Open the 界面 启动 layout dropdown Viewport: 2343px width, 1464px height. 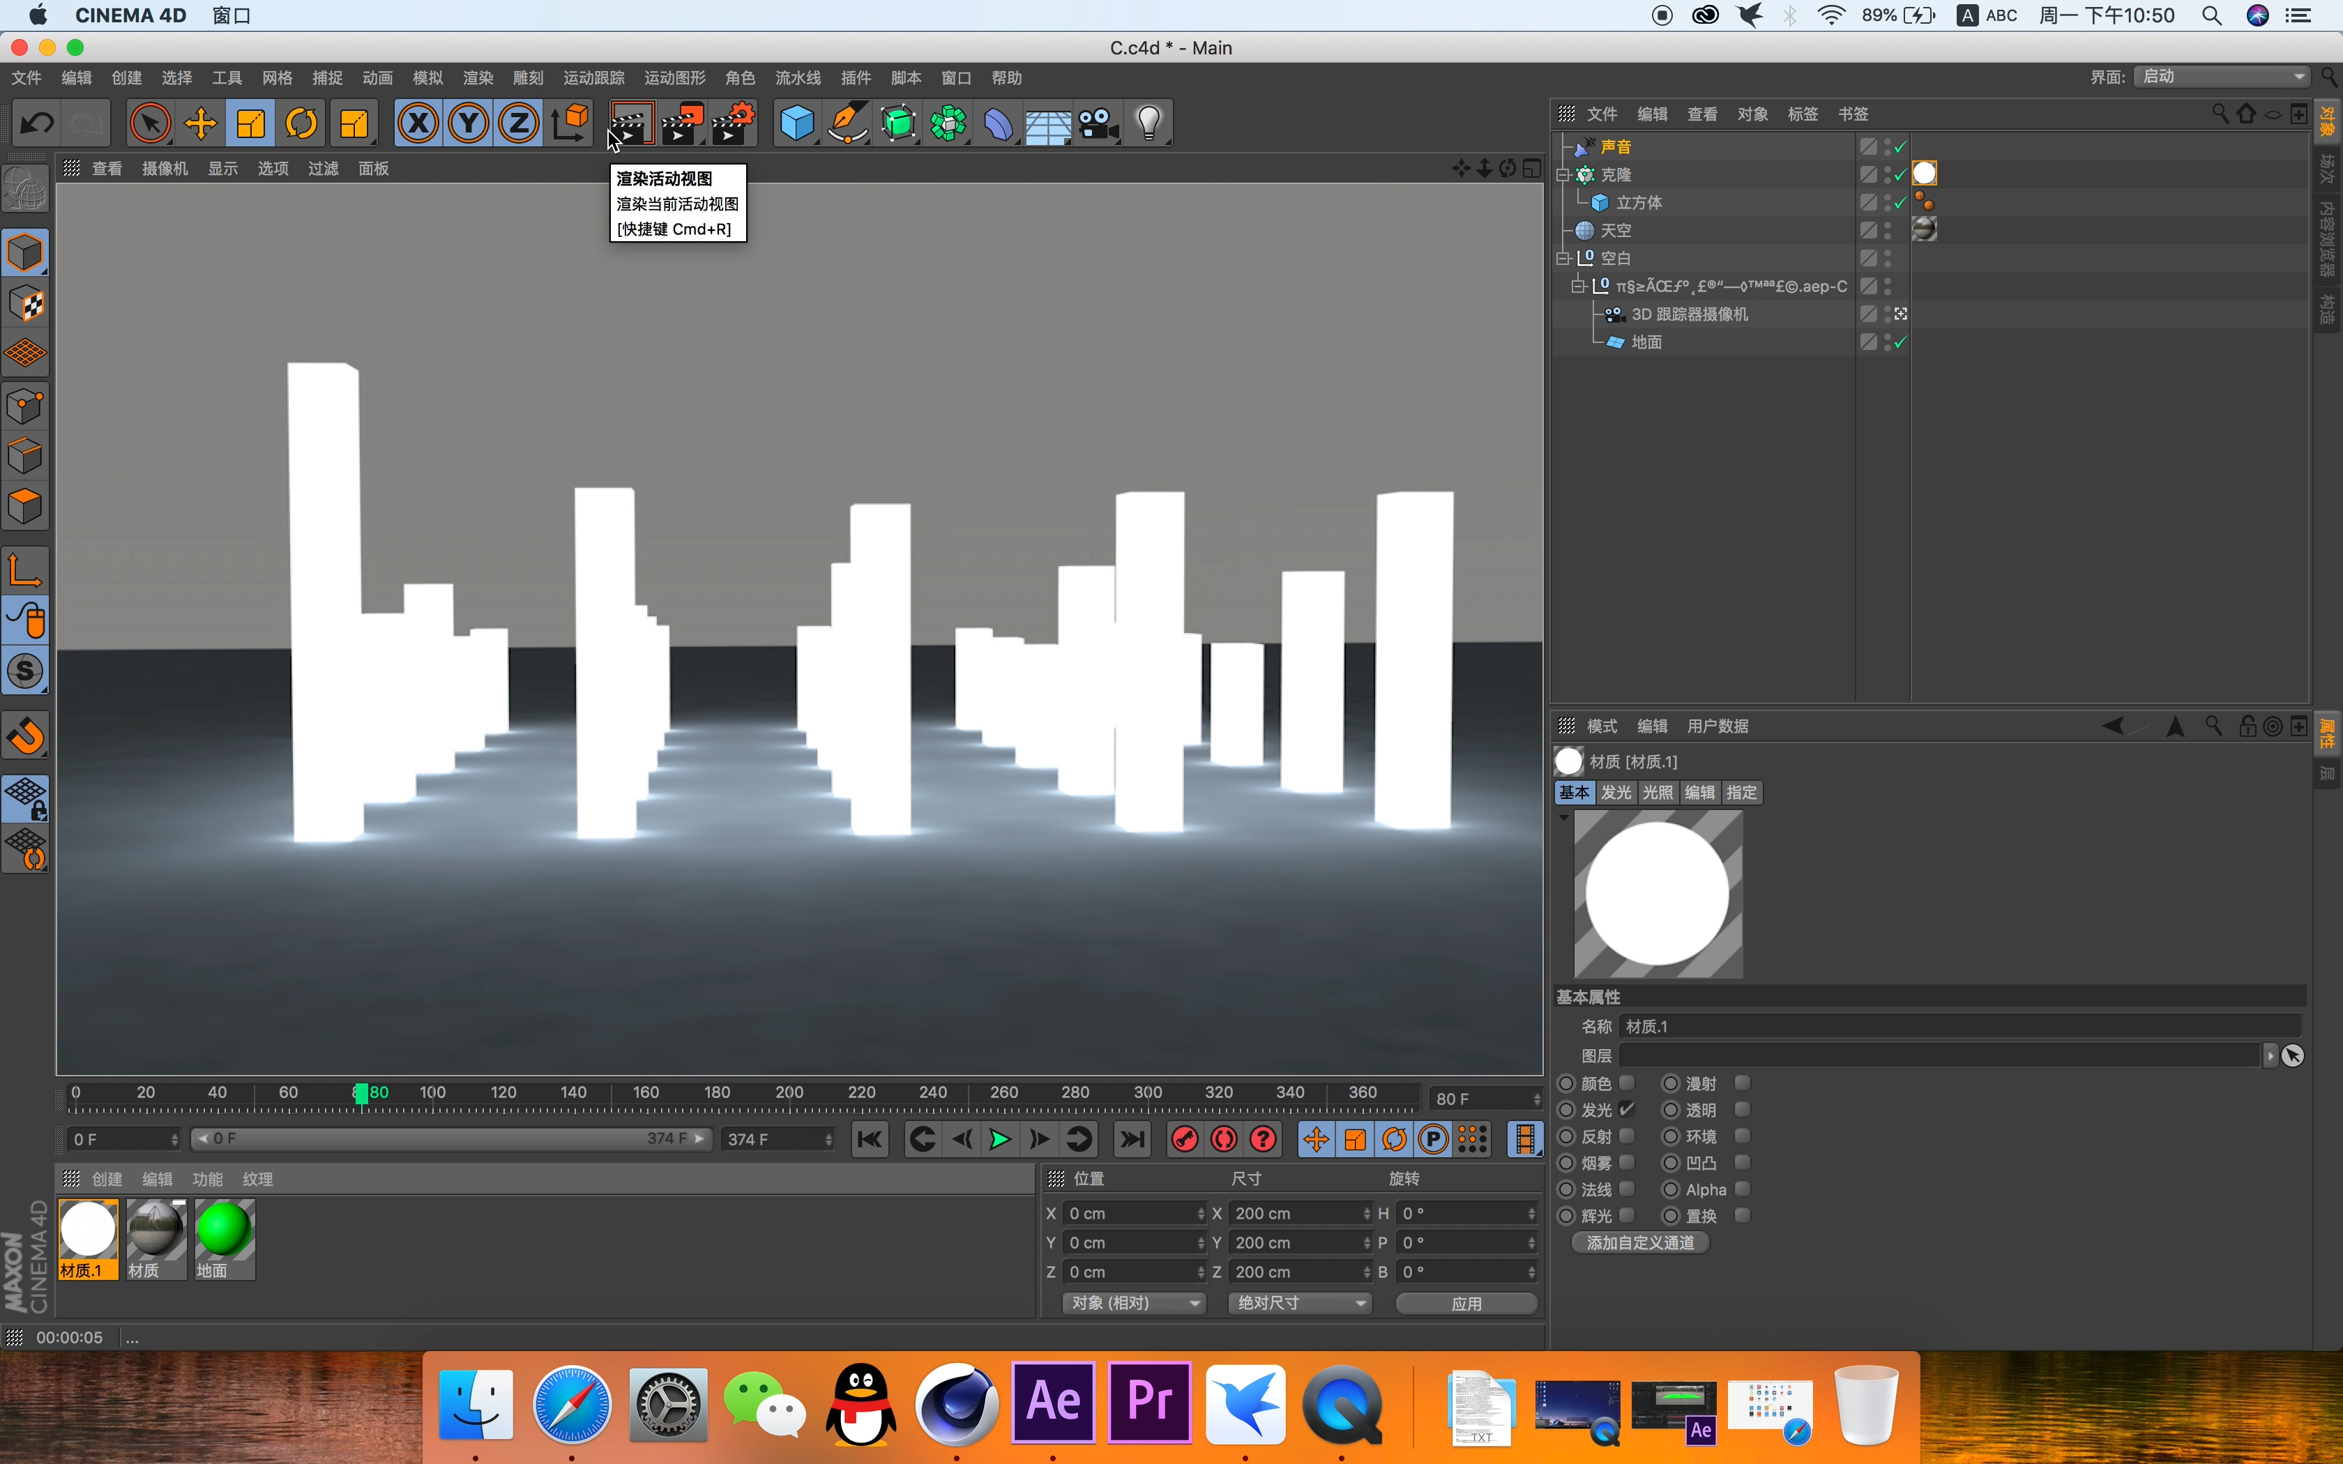pos(2222,77)
